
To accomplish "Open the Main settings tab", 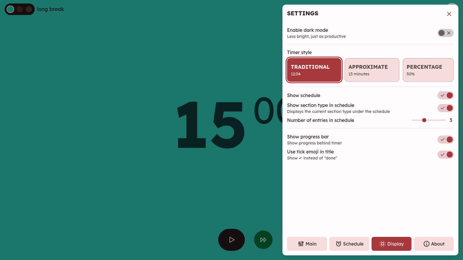I will coord(307,244).
